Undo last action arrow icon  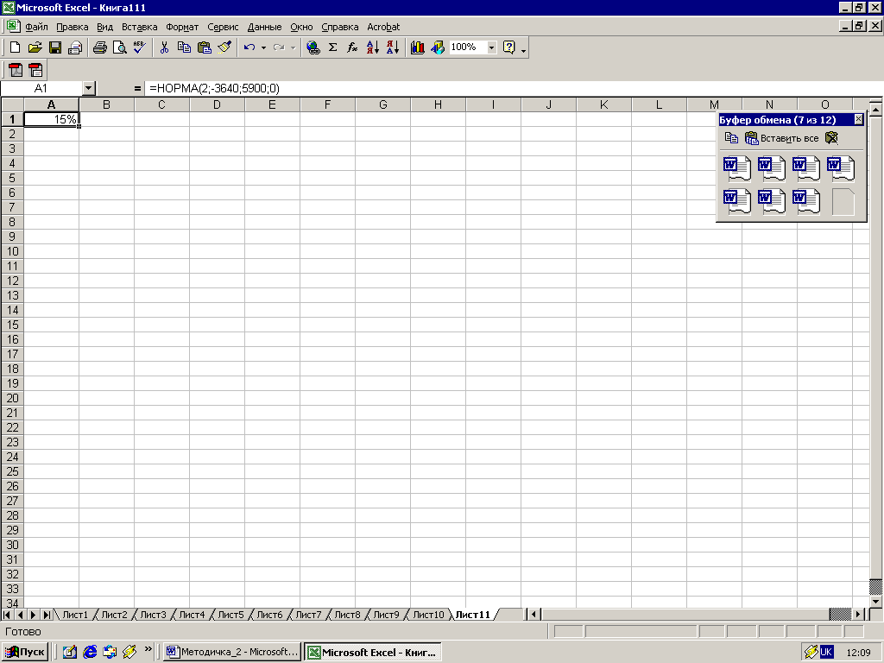click(249, 47)
